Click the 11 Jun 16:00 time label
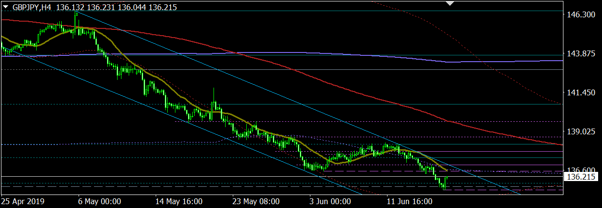 pyautogui.click(x=410, y=201)
